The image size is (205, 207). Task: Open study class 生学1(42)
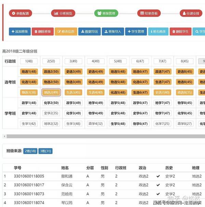(x=29, y=124)
